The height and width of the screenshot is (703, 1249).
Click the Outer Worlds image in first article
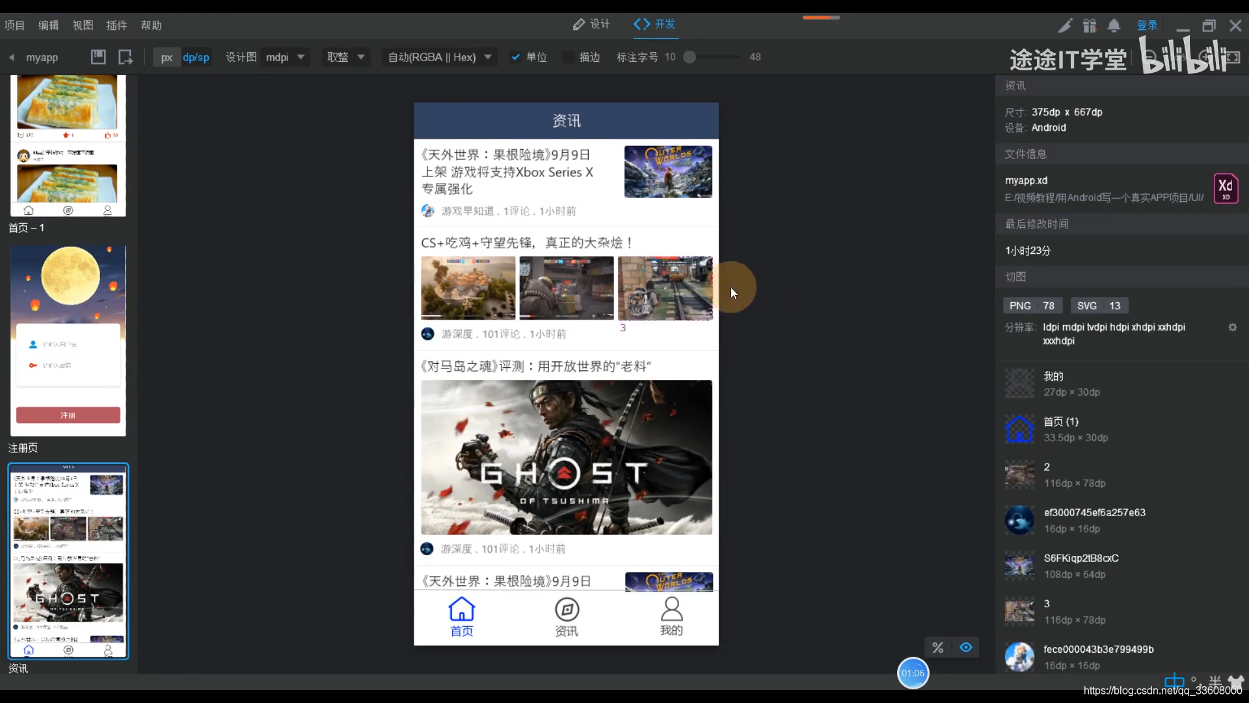coord(668,172)
